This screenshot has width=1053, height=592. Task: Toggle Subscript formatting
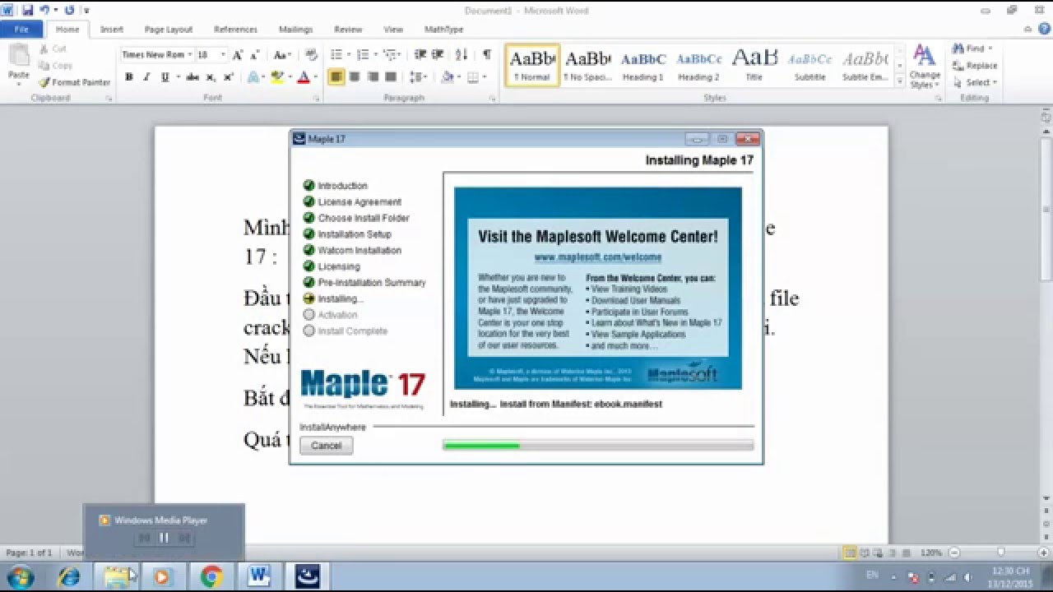pyautogui.click(x=211, y=76)
